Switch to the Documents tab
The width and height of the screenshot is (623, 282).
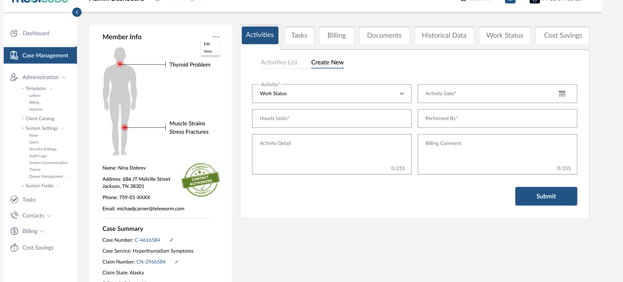[x=384, y=35]
